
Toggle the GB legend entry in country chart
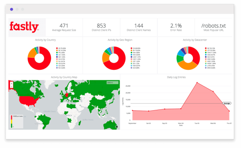pyautogui.click(x=61, y=57)
